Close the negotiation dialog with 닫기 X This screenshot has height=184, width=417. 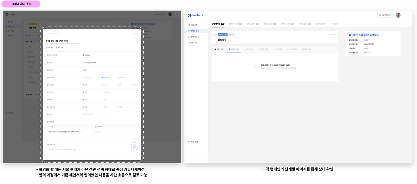click(135, 33)
